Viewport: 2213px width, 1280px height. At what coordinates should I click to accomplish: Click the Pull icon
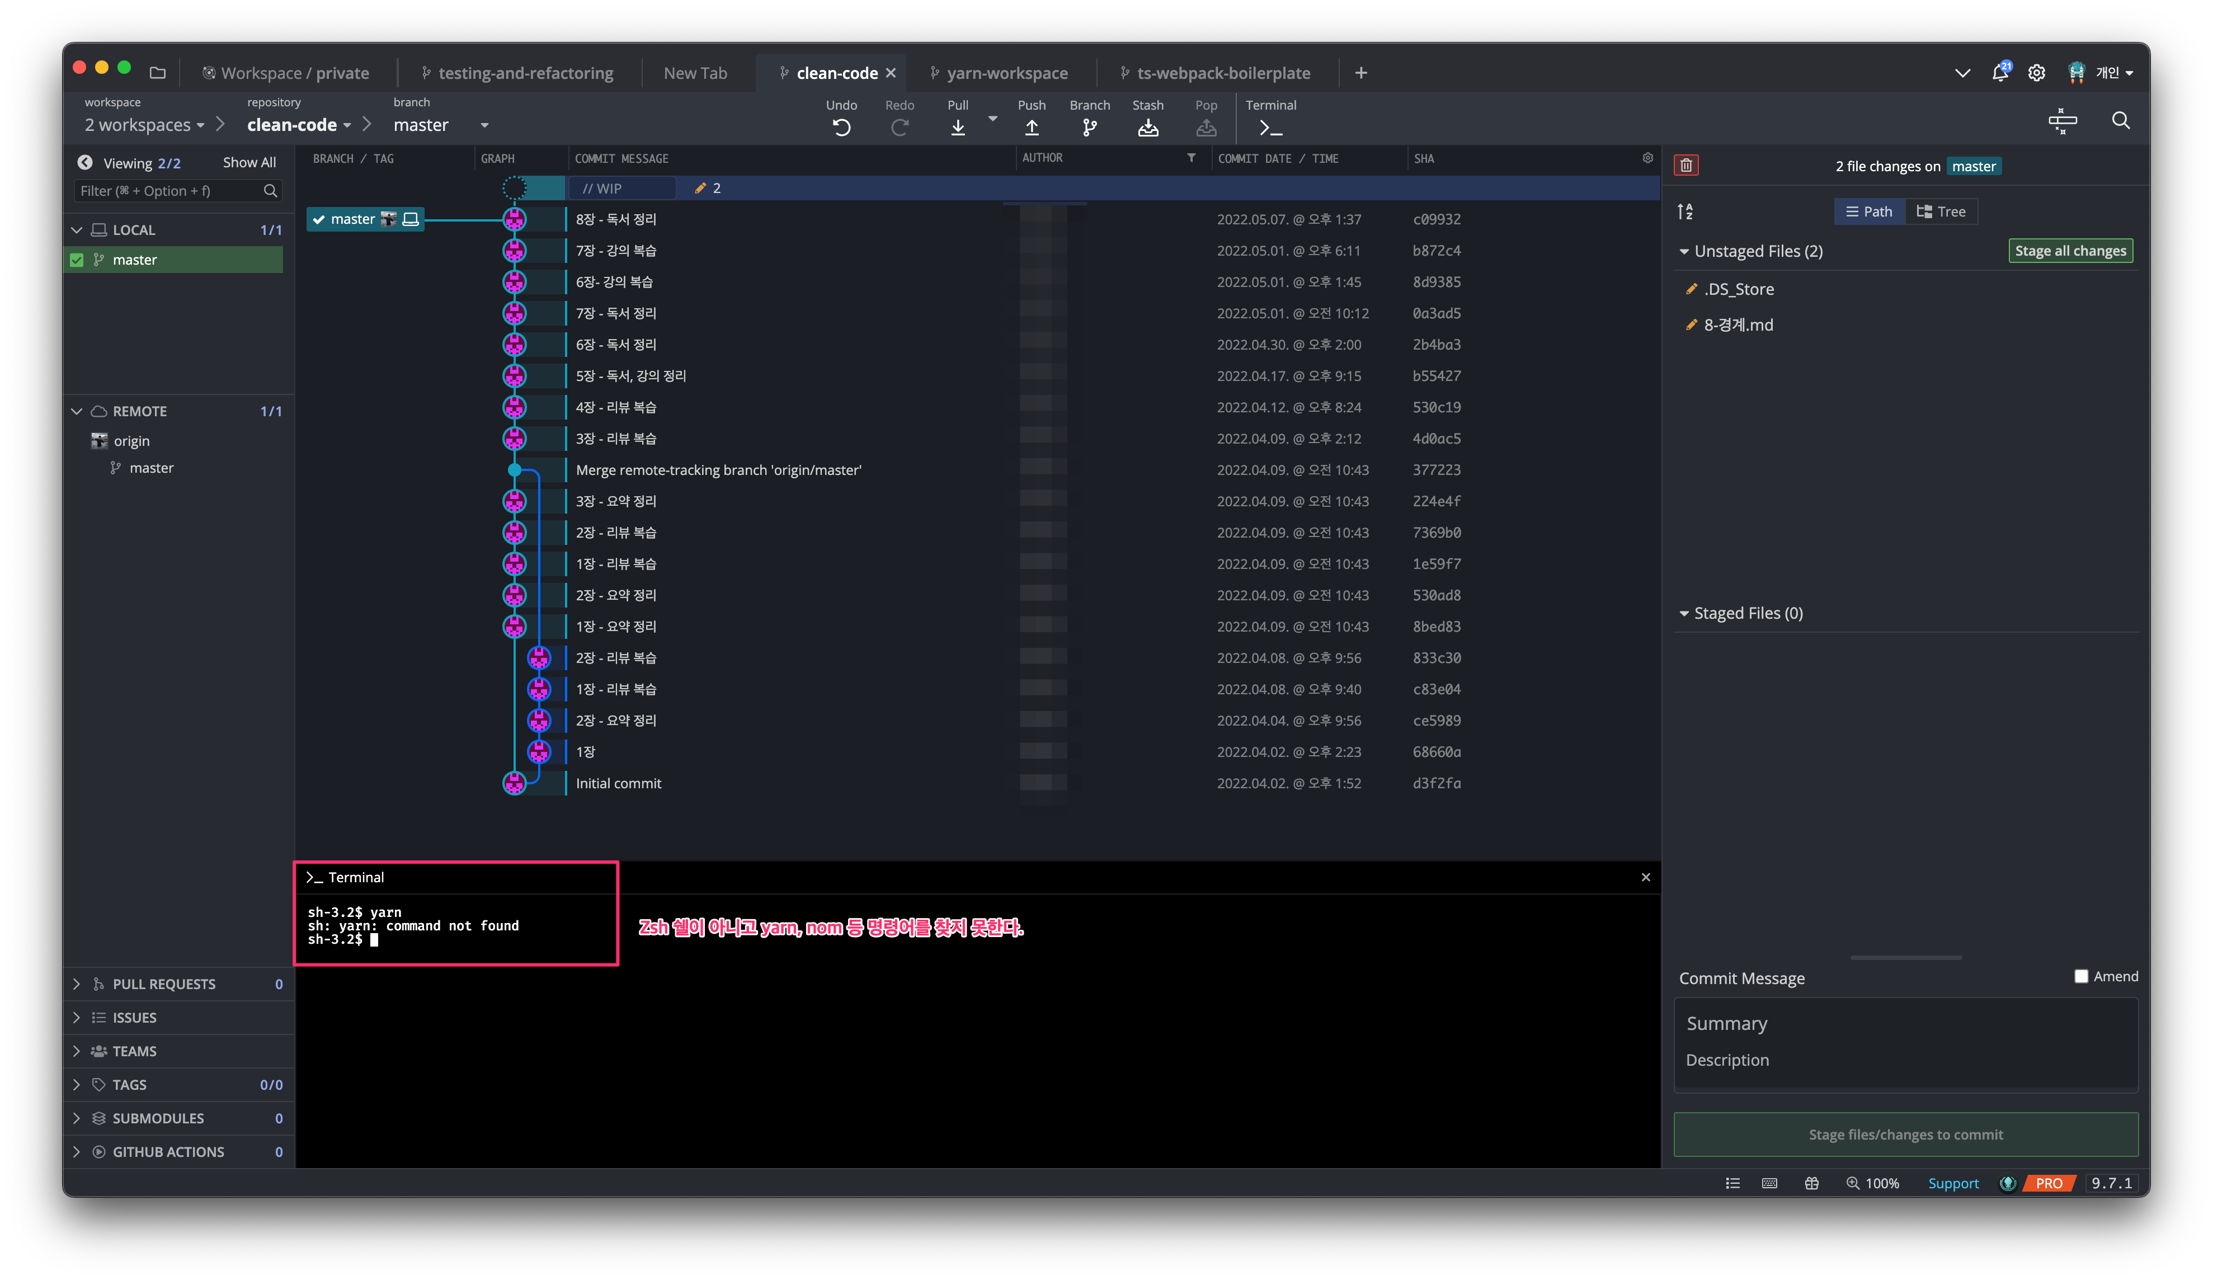coord(957,128)
